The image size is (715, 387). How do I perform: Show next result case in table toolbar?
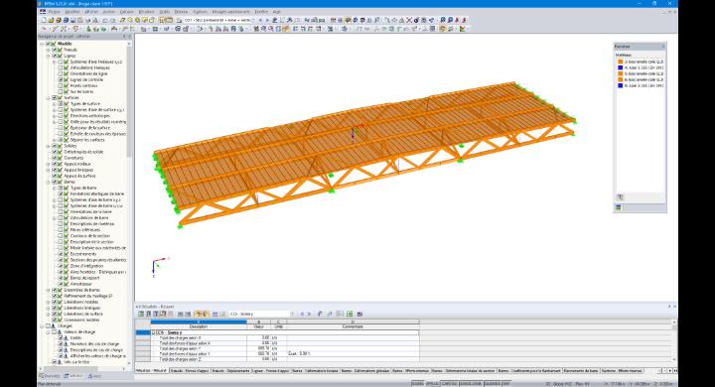[309, 315]
